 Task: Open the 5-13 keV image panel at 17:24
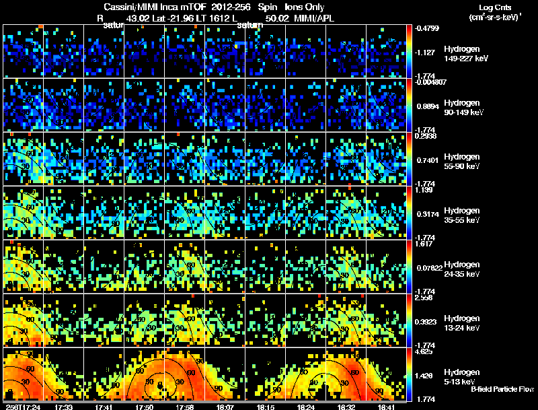23,374
